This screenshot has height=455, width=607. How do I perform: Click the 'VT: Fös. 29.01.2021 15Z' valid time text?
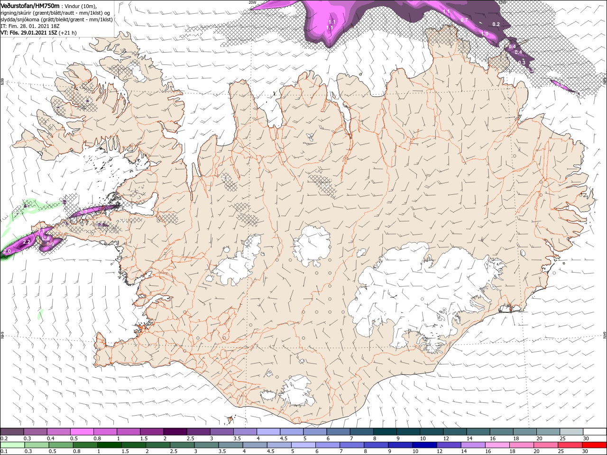pyautogui.click(x=29, y=33)
